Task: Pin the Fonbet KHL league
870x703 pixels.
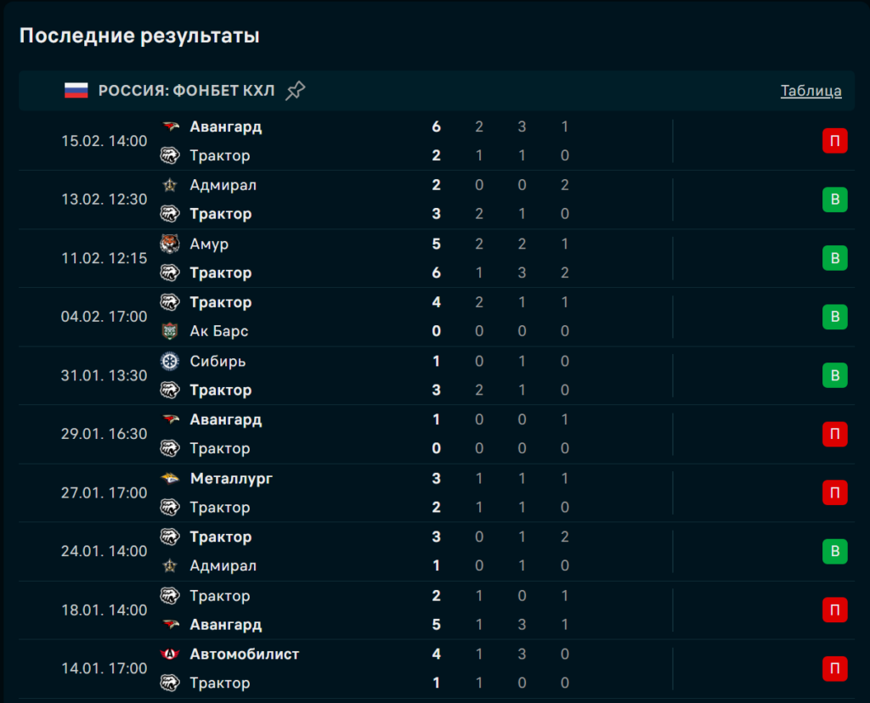Action: pyautogui.click(x=295, y=91)
